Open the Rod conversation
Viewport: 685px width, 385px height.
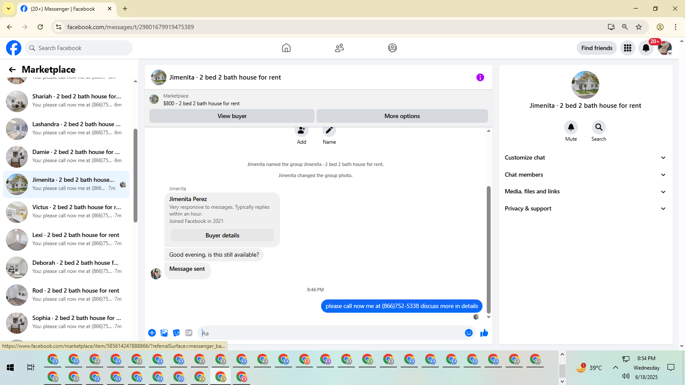66,295
